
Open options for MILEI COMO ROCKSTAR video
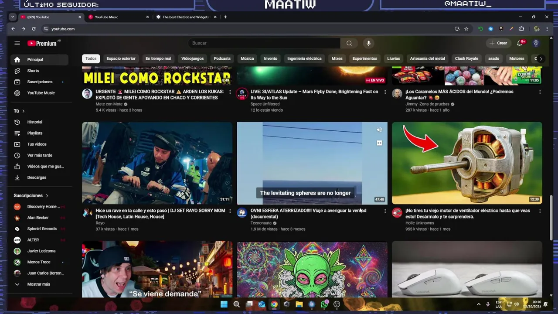tap(230, 92)
